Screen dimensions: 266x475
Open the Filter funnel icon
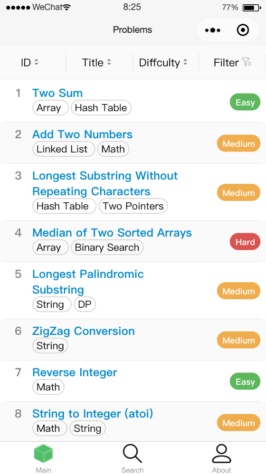click(x=247, y=62)
